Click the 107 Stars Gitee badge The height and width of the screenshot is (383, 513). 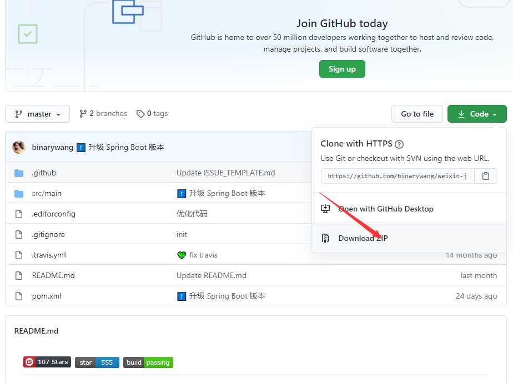pos(47,362)
